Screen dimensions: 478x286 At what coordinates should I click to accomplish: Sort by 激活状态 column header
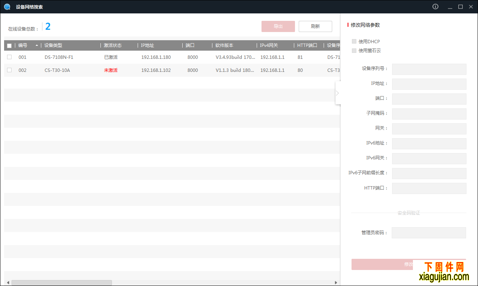(113, 45)
